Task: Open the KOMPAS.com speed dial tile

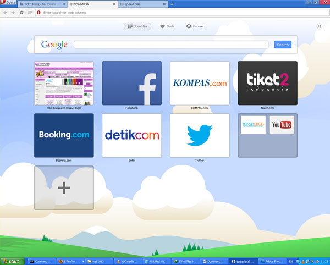Action: 200,83
